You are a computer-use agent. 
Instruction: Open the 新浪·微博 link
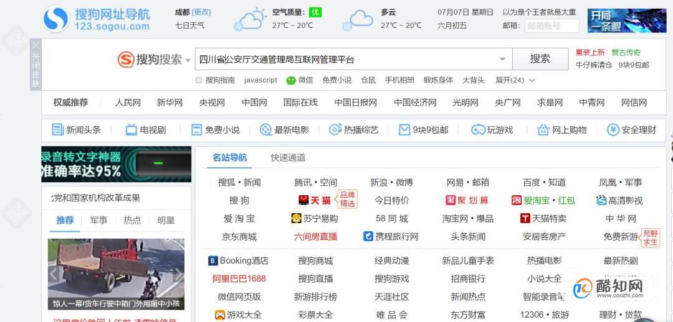coord(391,182)
